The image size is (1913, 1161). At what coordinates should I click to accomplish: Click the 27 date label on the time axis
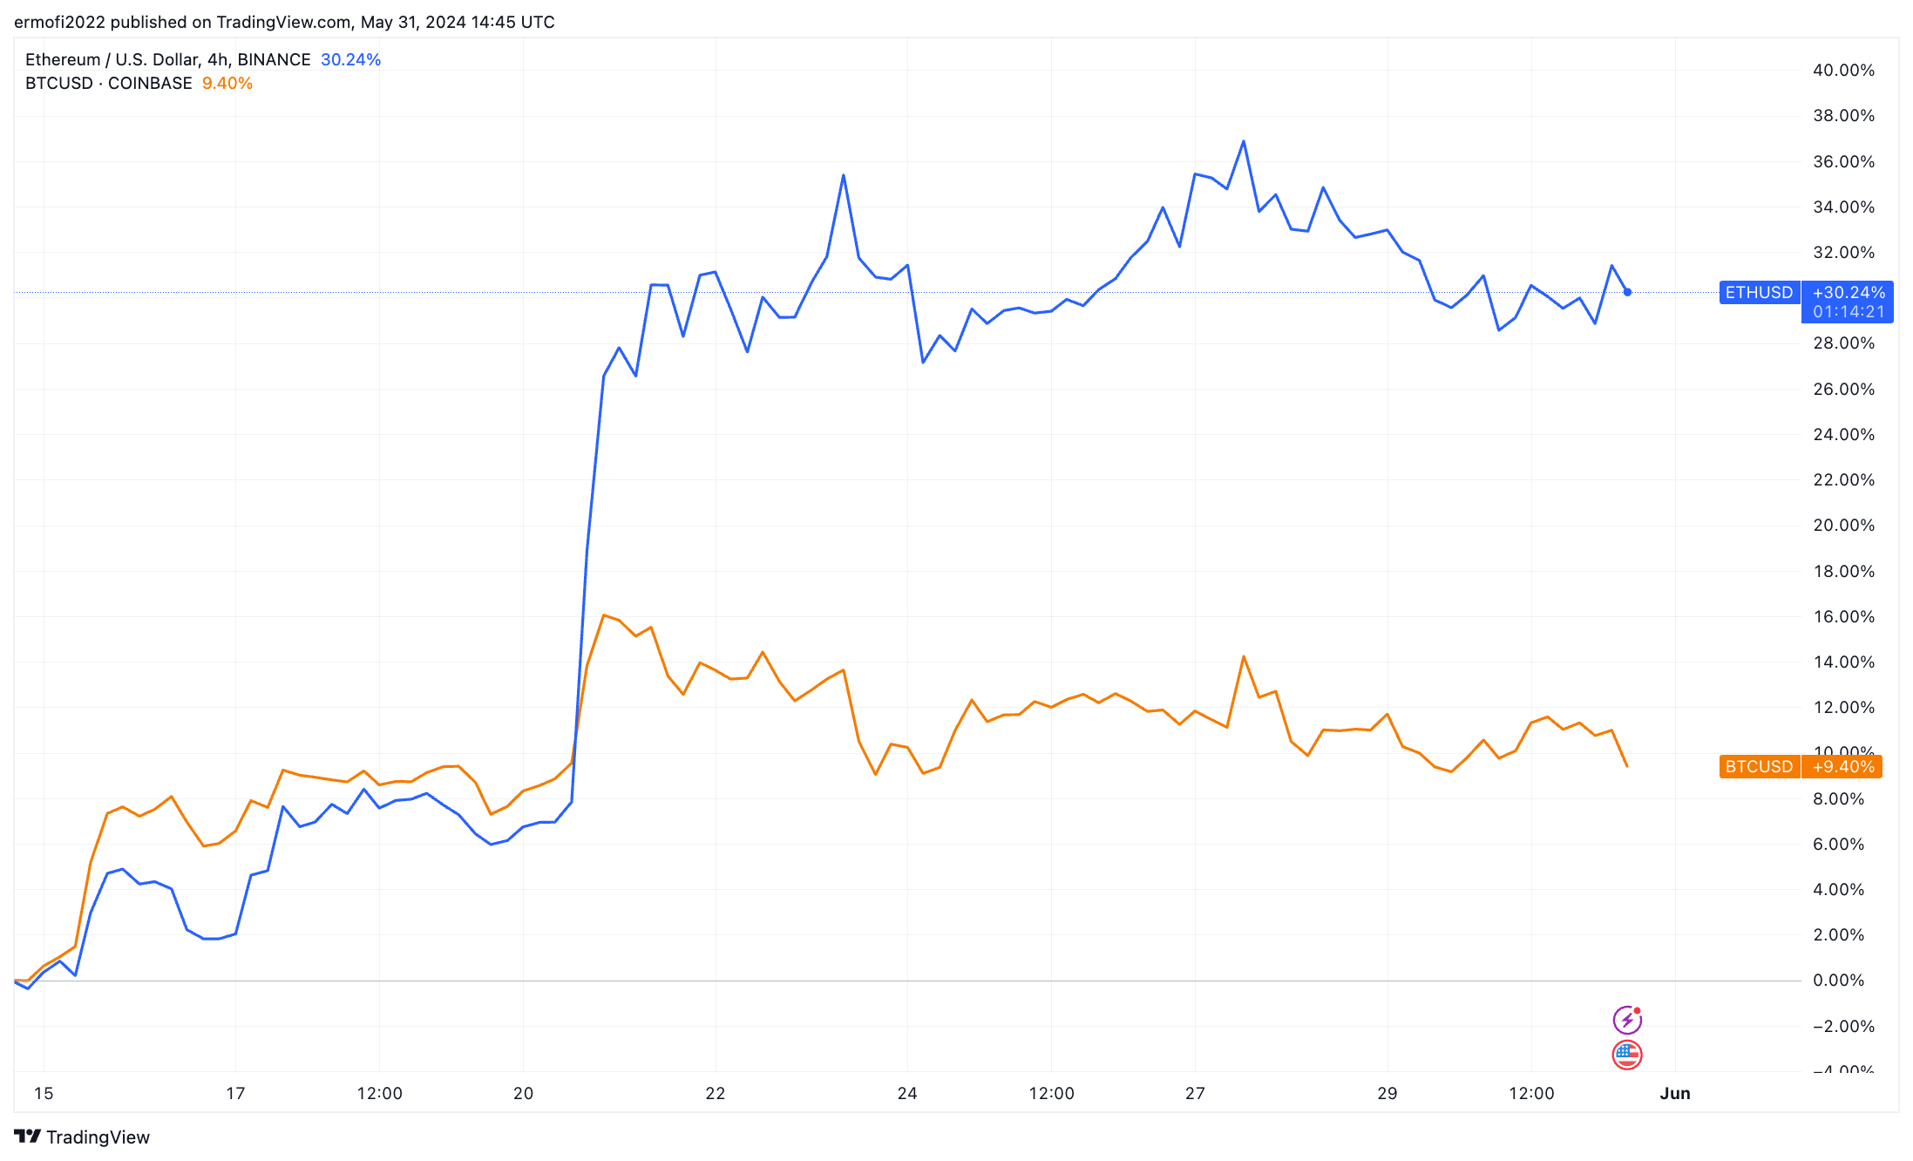[1195, 1093]
